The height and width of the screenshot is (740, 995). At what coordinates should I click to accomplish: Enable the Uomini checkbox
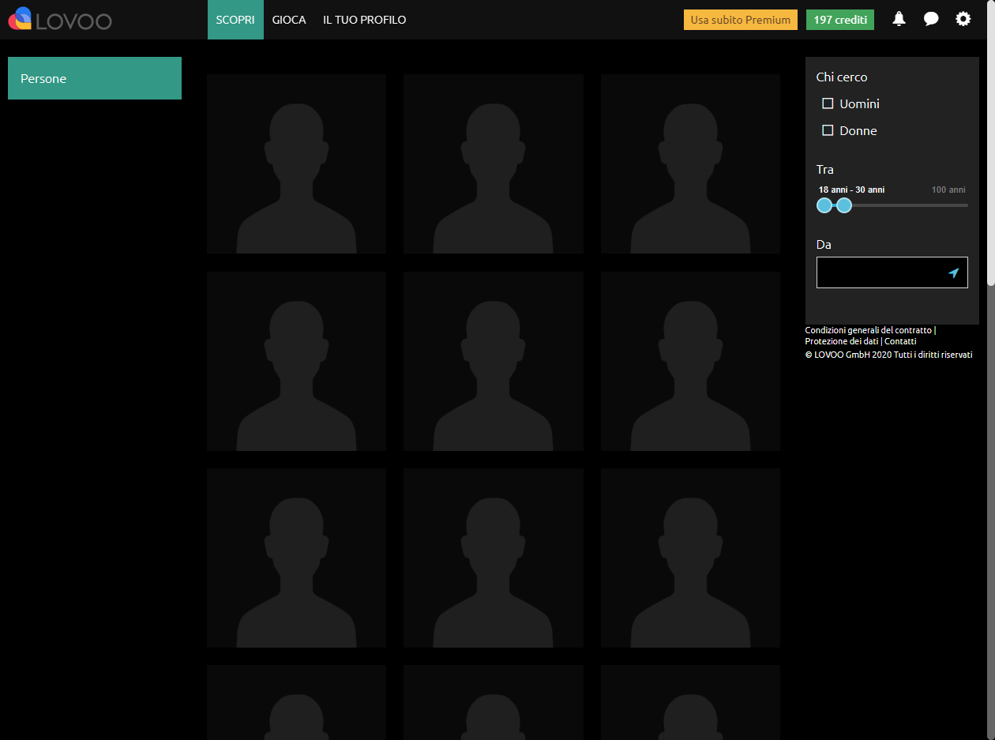828,103
